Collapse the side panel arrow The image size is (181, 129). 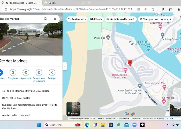(65, 66)
